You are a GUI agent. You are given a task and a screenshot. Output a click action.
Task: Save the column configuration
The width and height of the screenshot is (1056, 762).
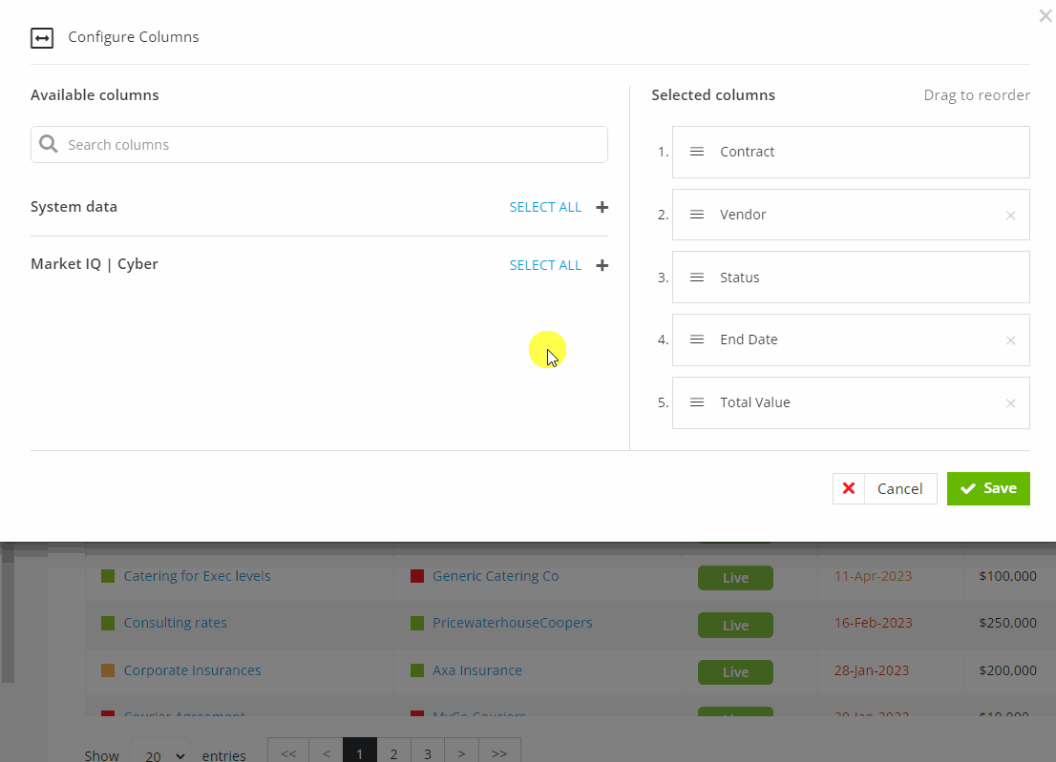click(x=988, y=488)
